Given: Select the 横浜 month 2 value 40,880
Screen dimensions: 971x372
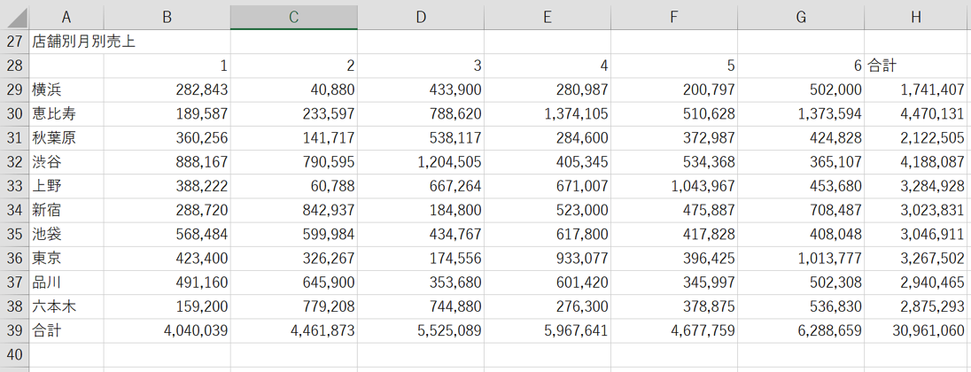Looking at the screenshot, I should point(293,89).
